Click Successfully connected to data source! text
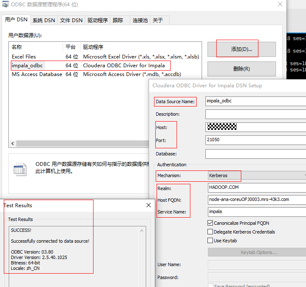The height and width of the screenshot is (287, 306). [50, 241]
